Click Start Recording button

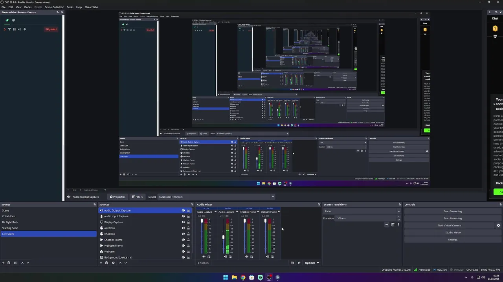tap(453, 219)
